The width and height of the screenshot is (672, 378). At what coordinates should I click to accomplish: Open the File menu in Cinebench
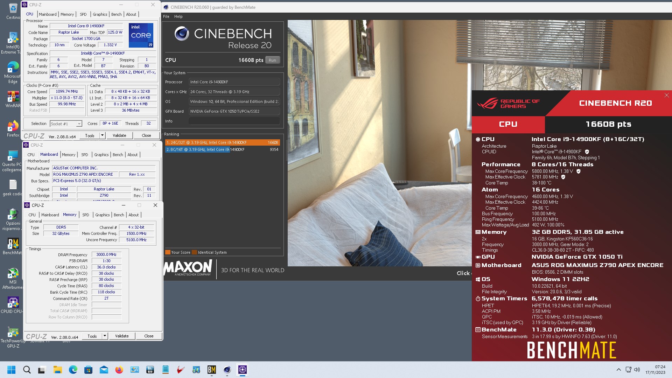166,16
